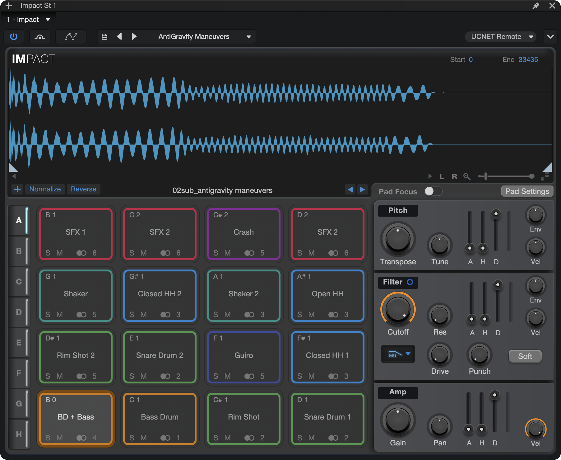Mute the Bass Drum pad
Viewport: 561px width, 460px height.
click(143, 438)
